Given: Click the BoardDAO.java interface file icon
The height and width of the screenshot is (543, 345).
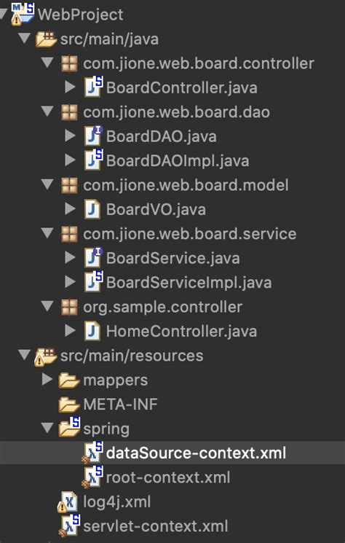Looking at the screenshot, I should point(93,136).
